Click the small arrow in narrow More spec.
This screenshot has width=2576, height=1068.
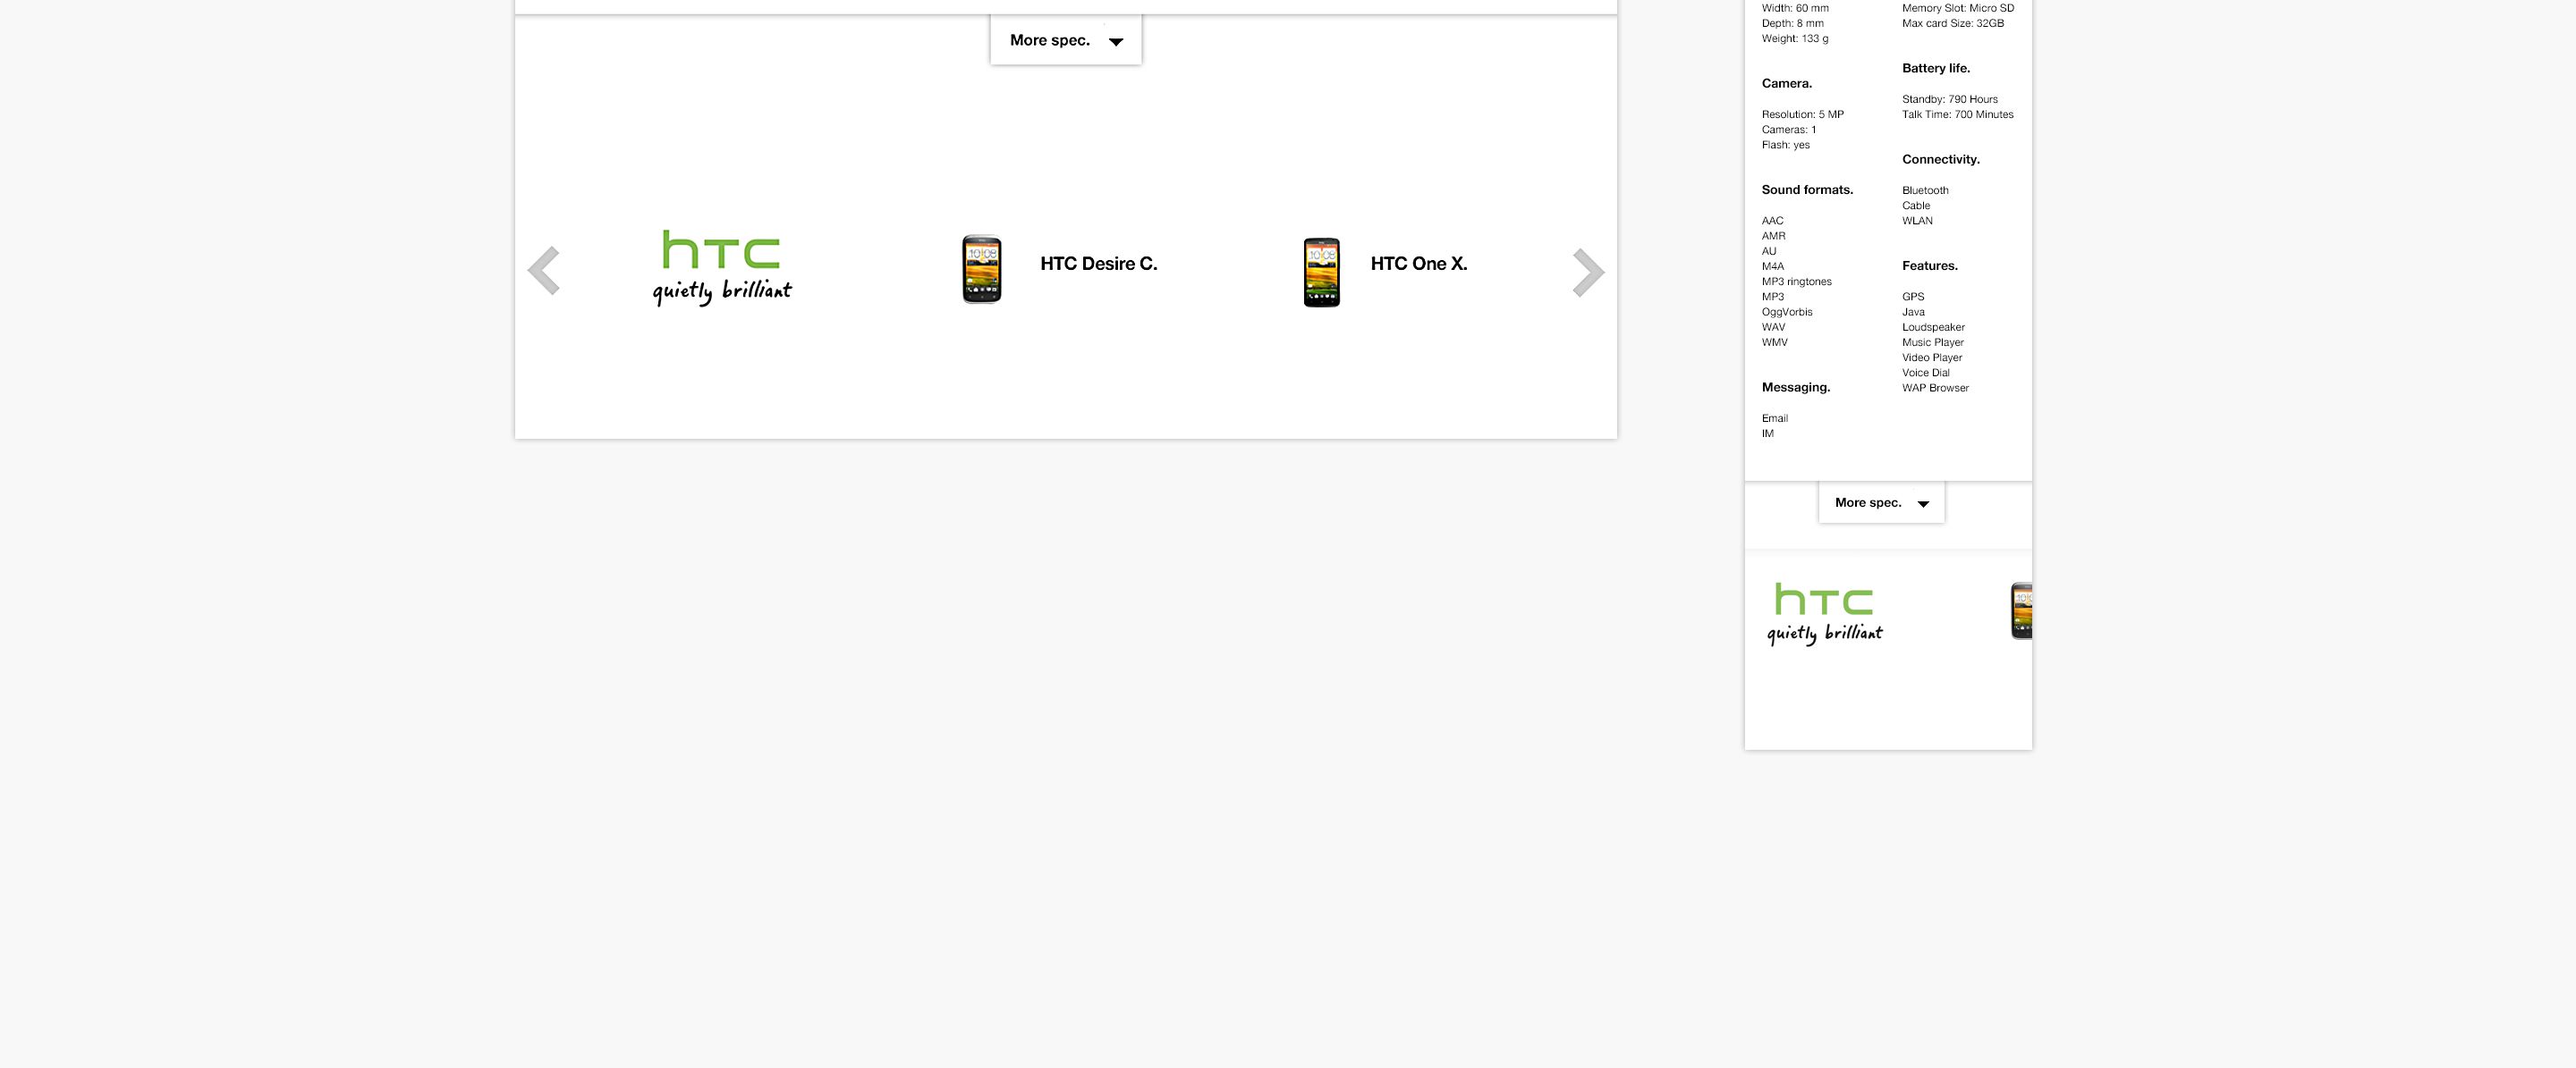tap(1923, 503)
